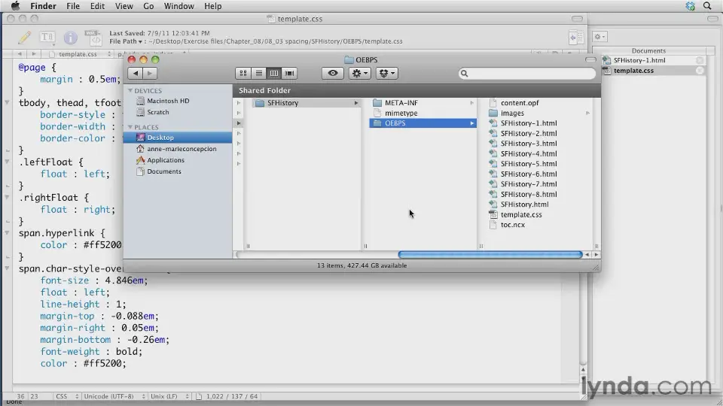Viewport: 723px width, 406px height.
Task: Select column view toggle button
Action: tap(274, 73)
